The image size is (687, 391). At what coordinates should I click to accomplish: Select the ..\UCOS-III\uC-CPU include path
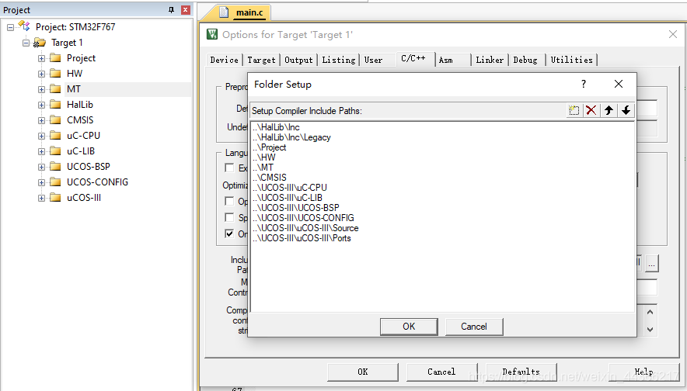click(290, 188)
